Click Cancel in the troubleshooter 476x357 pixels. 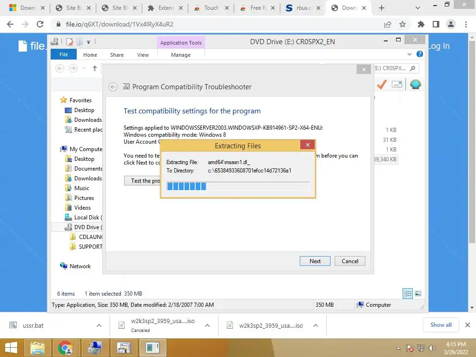350,261
